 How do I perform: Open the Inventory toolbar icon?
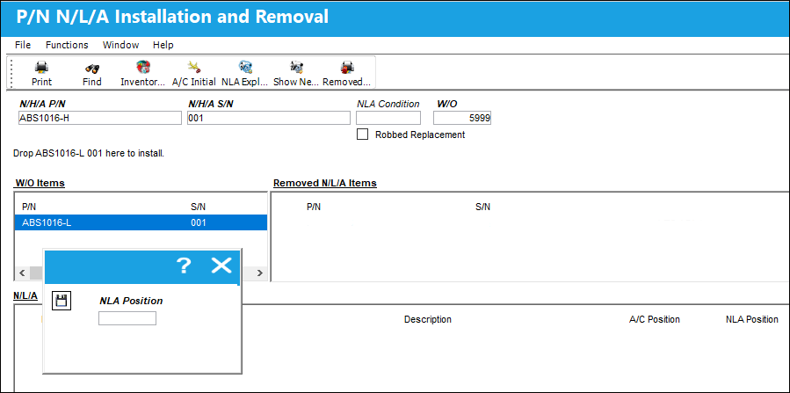(x=143, y=73)
